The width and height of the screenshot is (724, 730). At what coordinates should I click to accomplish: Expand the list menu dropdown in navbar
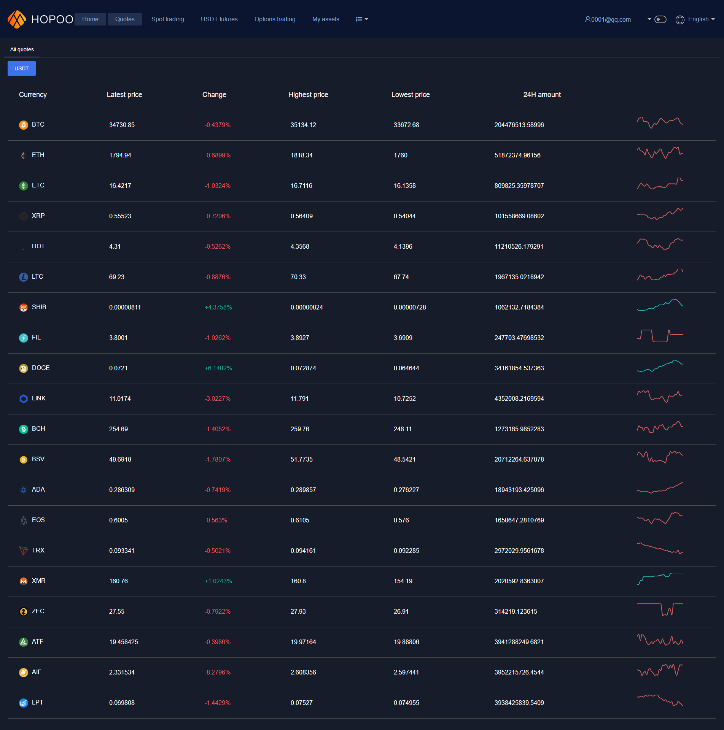pos(362,19)
